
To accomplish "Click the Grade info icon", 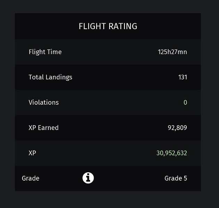I will [88, 178].
